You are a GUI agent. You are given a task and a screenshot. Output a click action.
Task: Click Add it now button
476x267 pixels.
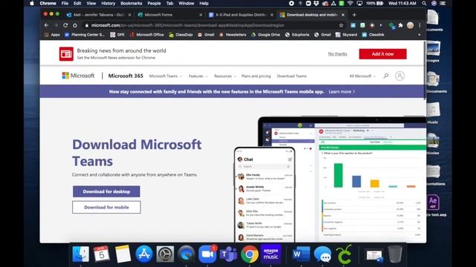click(x=382, y=54)
